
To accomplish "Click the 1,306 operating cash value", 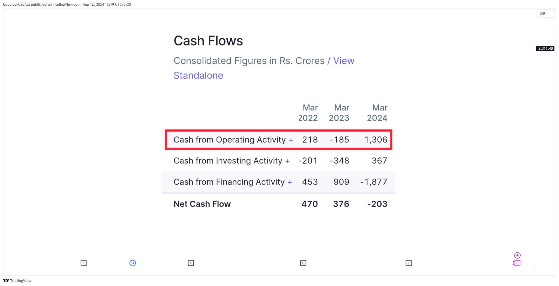I will (x=376, y=140).
